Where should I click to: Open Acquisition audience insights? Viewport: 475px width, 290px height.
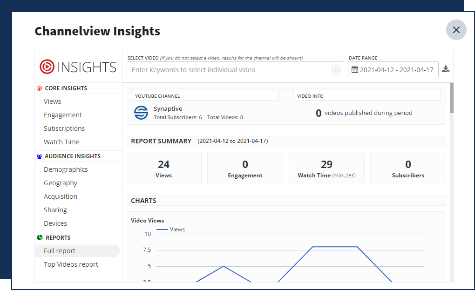pos(61,196)
